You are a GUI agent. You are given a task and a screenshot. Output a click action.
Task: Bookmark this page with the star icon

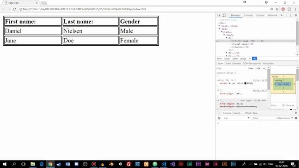click(x=277, y=9)
